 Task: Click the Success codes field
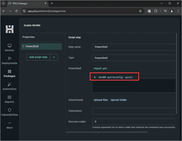click(x=134, y=122)
